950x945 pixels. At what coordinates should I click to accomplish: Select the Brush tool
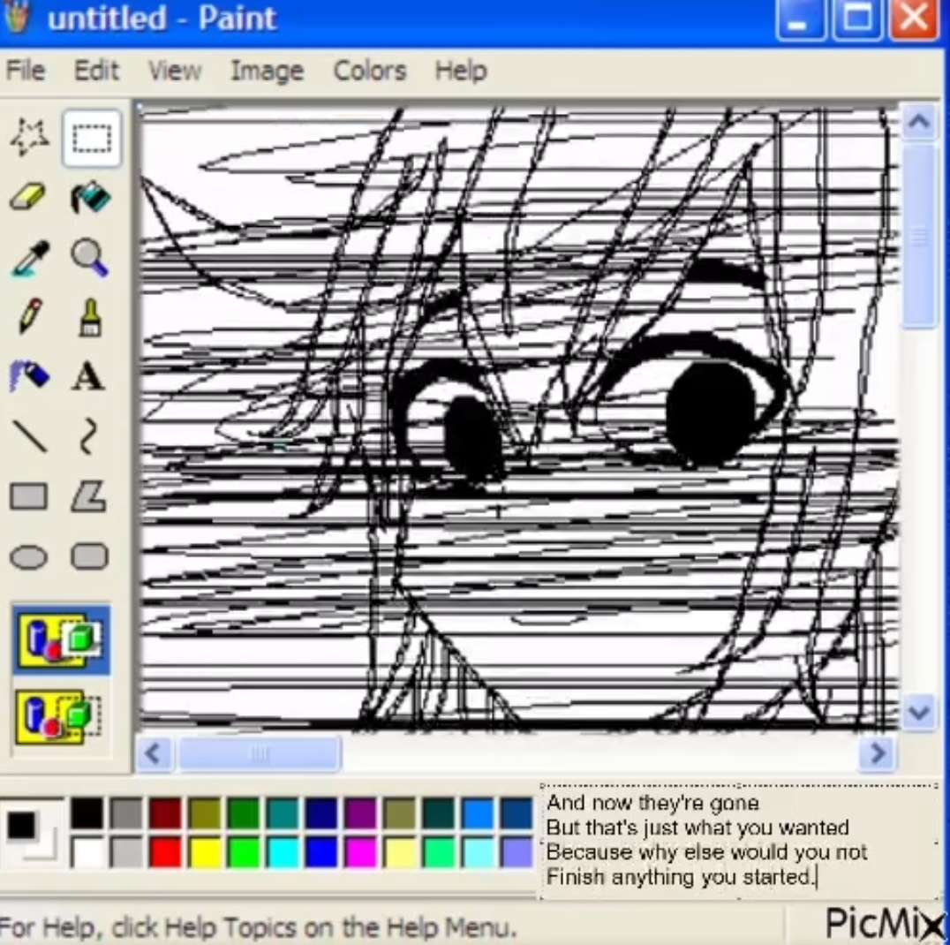coord(90,317)
